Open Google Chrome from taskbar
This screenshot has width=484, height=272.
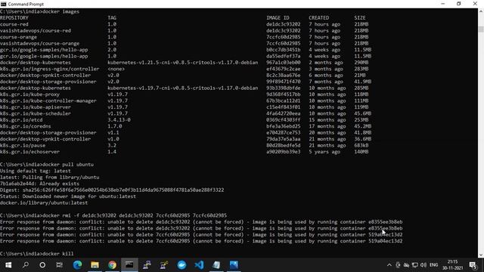click(112, 265)
